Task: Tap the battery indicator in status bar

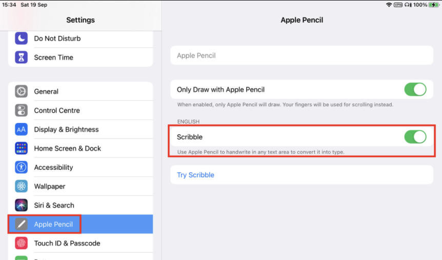Action: click(432, 5)
